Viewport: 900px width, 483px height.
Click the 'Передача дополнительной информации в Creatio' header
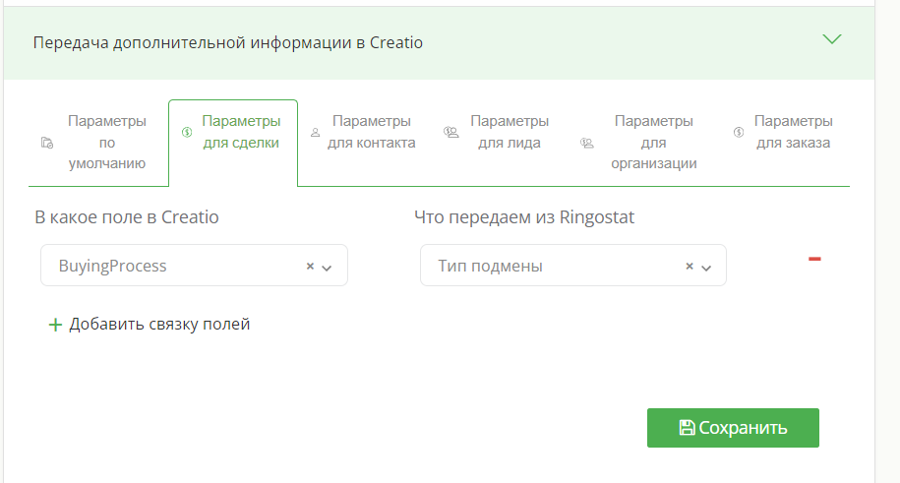[228, 43]
